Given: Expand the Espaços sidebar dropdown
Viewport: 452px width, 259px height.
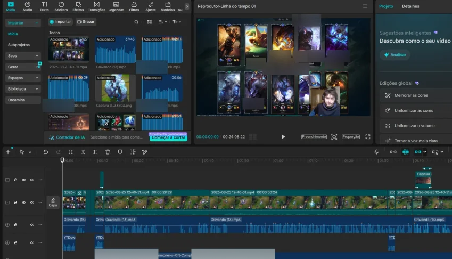Looking at the screenshot, I should [x=37, y=78].
